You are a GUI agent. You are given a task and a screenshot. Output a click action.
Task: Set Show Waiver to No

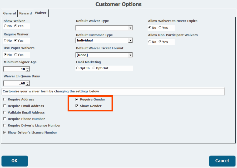5,26
